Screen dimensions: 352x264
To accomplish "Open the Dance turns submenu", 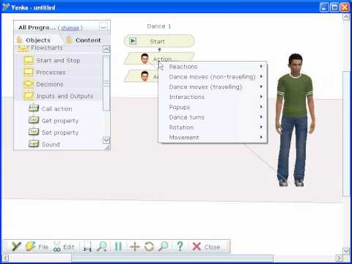I will pos(213,117).
